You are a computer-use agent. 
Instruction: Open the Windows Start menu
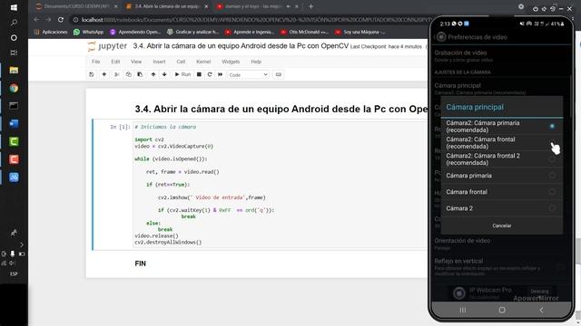14,7
